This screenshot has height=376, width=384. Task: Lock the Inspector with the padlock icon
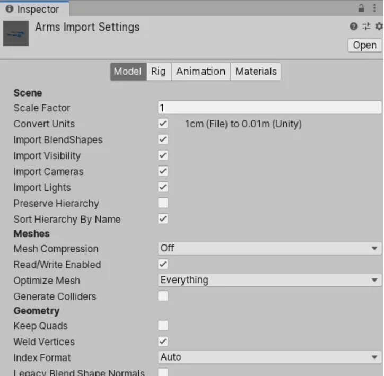click(x=362, y=8)
